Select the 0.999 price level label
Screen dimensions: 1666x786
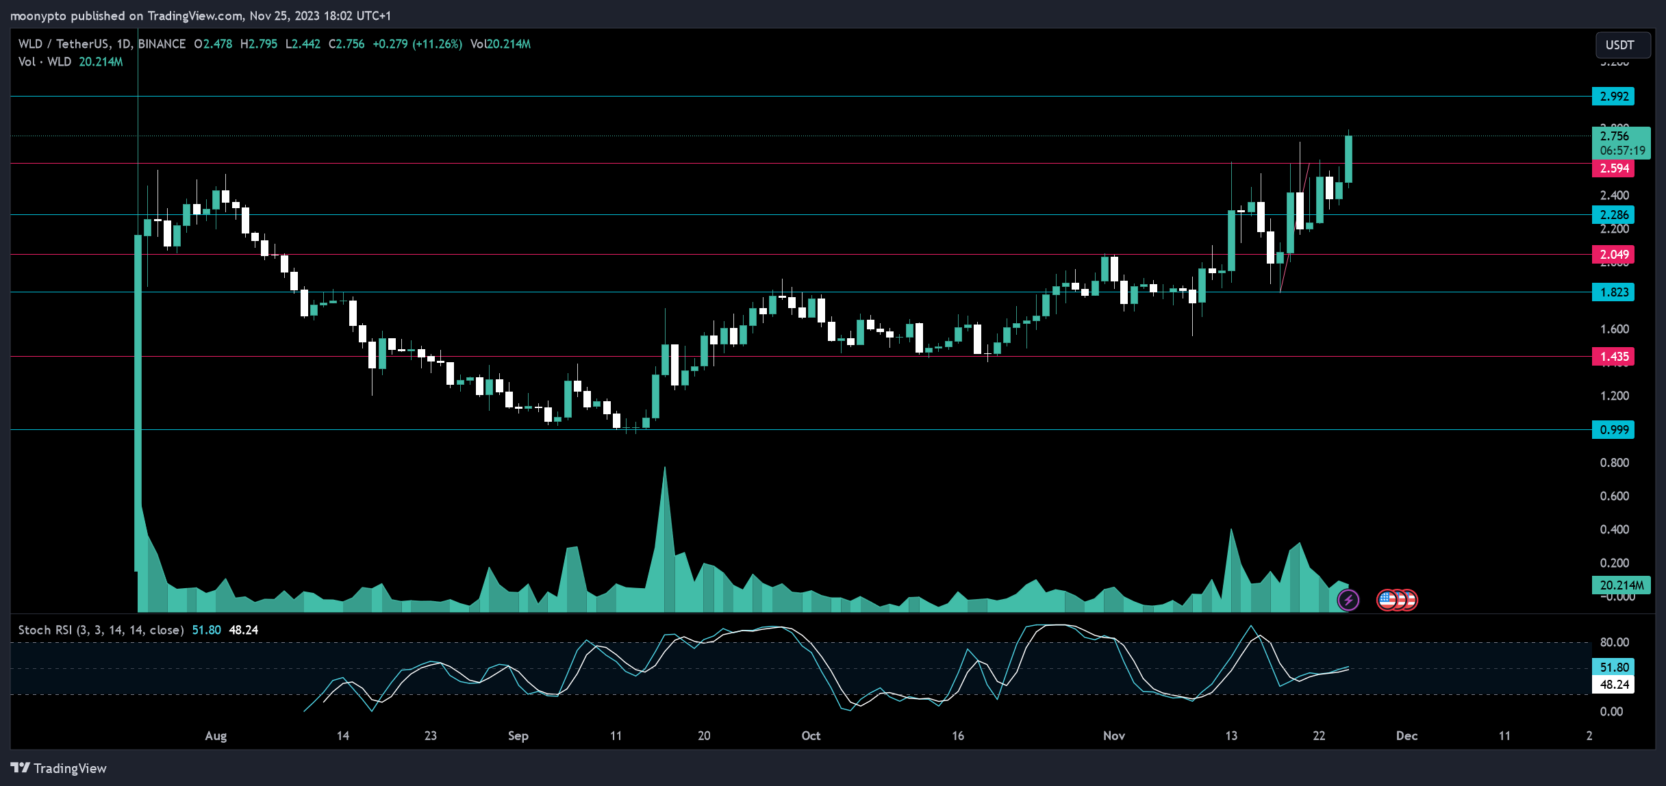tap(1613, 430)
